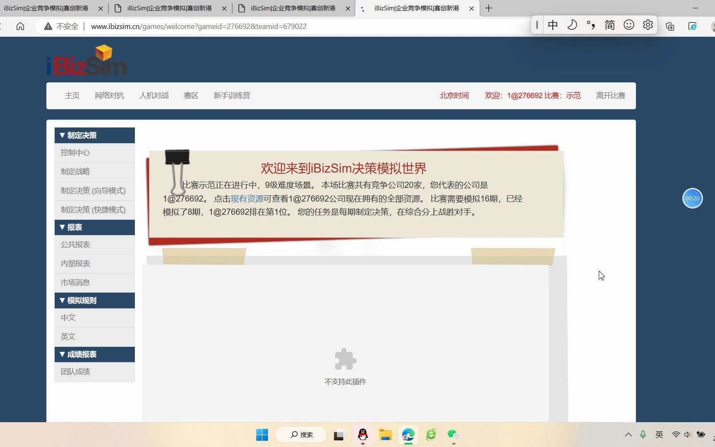
Task: Open 控制中心 in sidebar
Action: (95, 153)
